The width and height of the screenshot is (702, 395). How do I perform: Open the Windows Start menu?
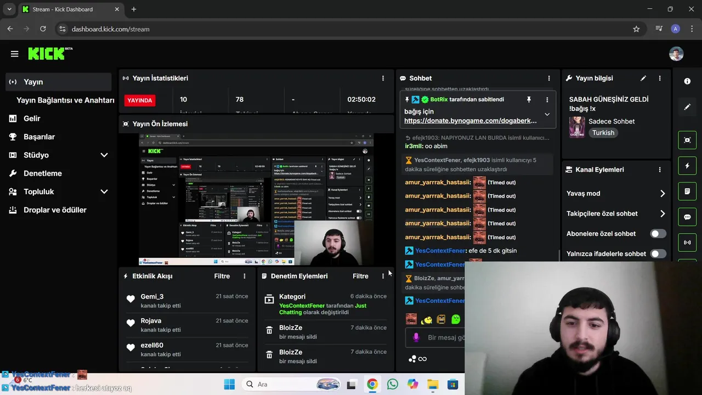point(229,384)
